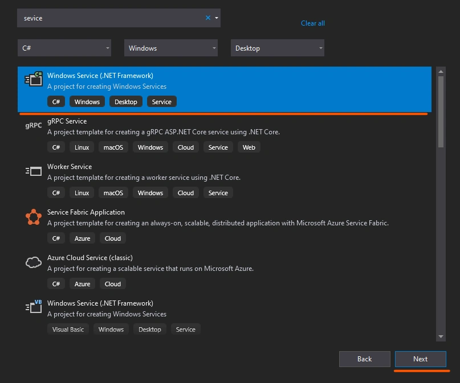This screenshot has width=460, height=383.
Task: Open the Desktop project type dropdown
Action: click(277, 48)
